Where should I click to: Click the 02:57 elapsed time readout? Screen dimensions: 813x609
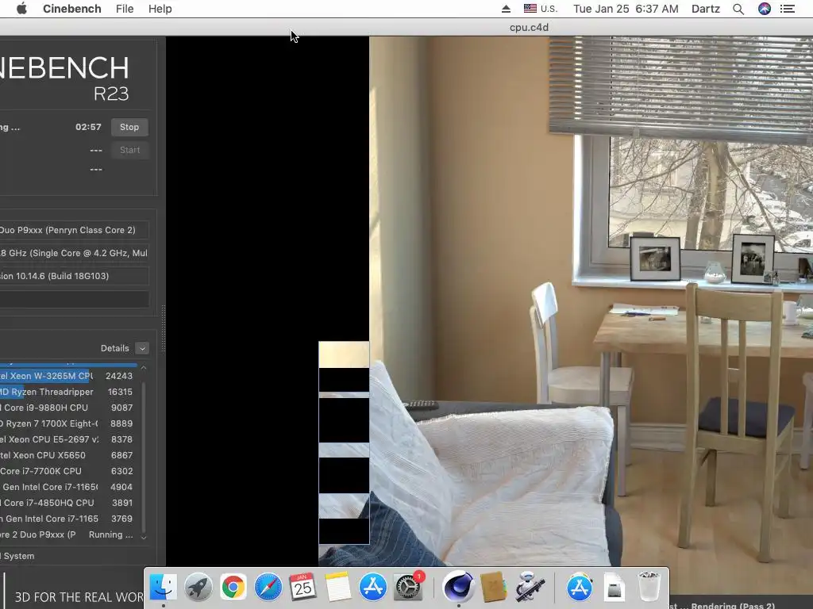[88, 127]
